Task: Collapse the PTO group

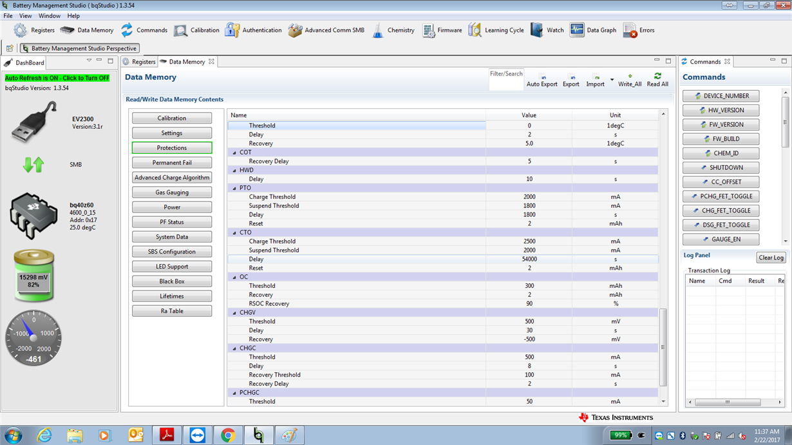Action: 234,188
